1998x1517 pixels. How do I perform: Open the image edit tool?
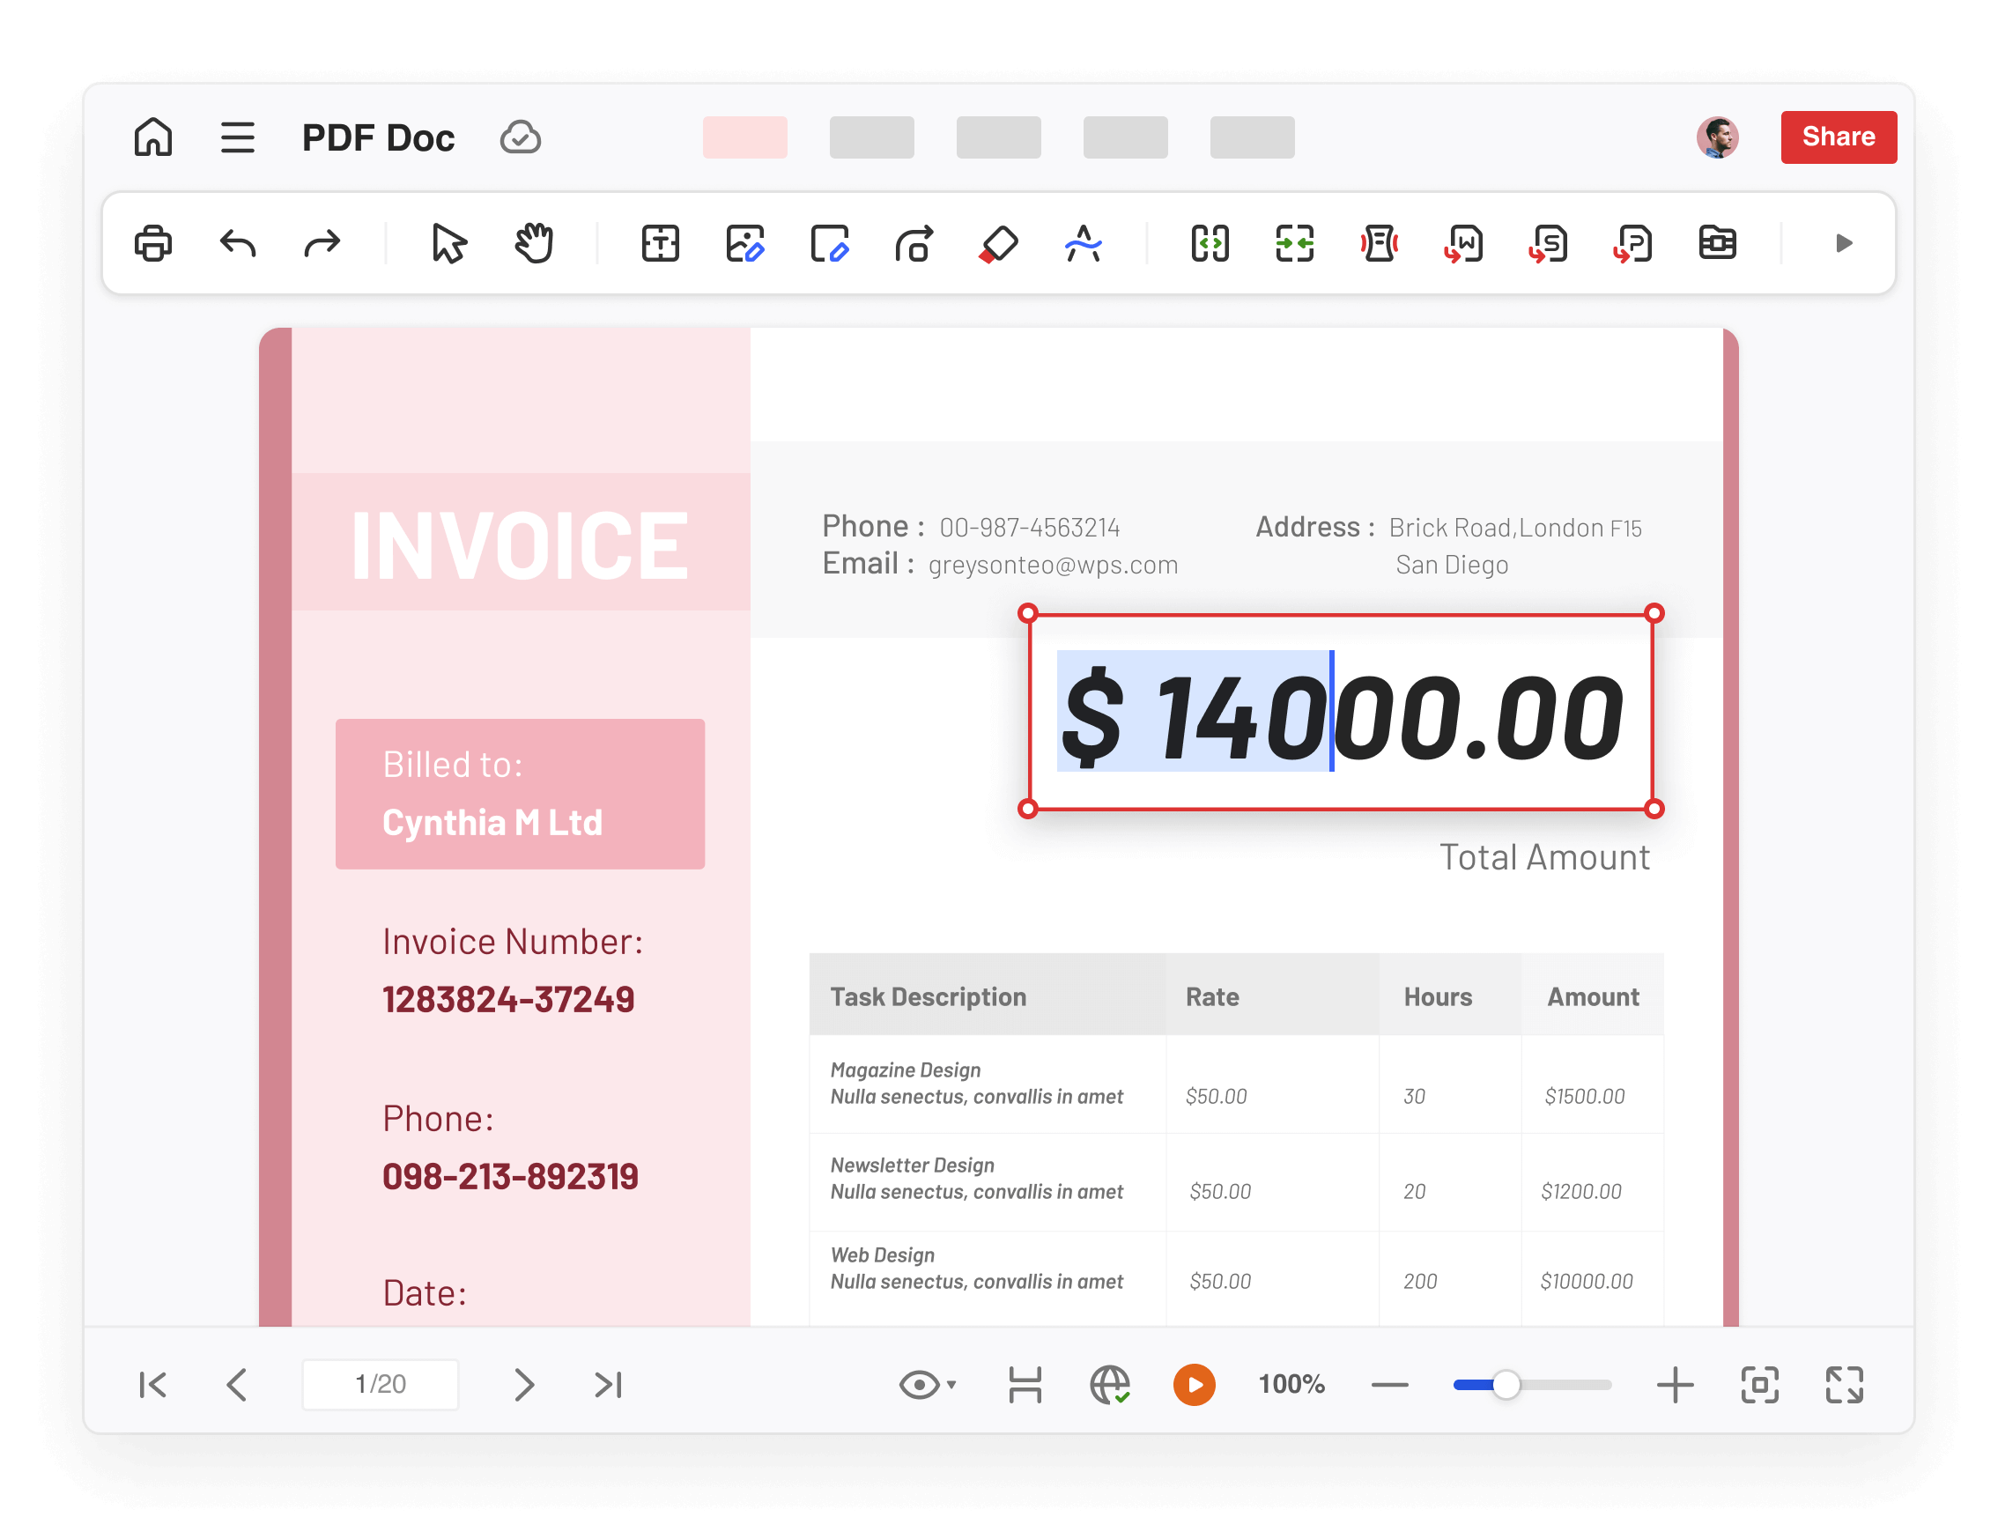[x=745, y=243]
